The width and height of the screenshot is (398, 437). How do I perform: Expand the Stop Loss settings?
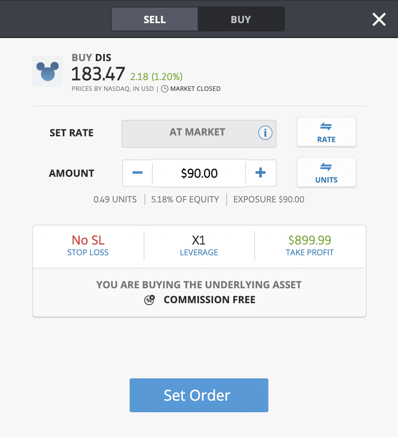click(88, 246)
